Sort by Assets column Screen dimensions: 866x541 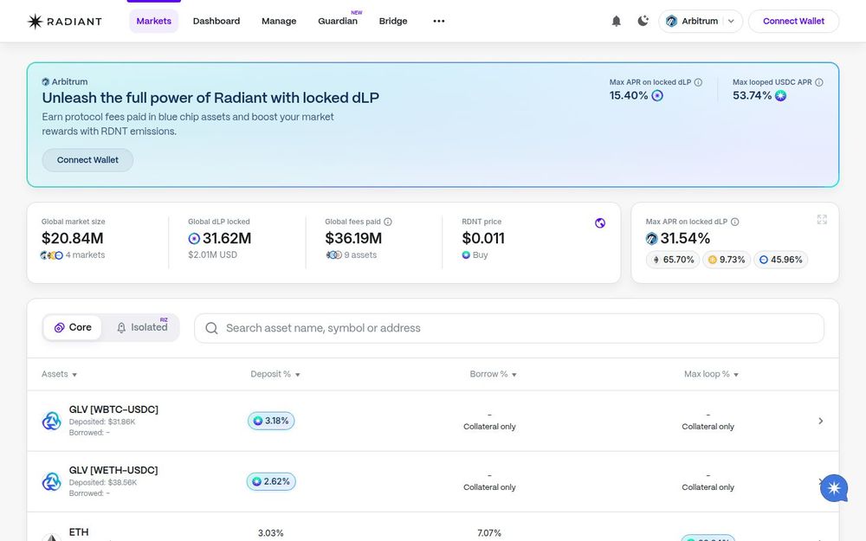[59, 374]
